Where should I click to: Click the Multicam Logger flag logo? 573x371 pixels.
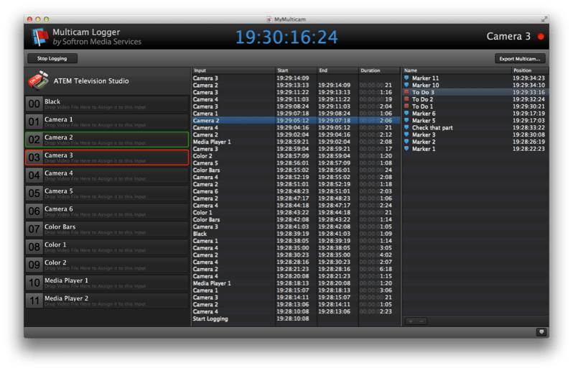pyautogui.click(x=39, y=37)
